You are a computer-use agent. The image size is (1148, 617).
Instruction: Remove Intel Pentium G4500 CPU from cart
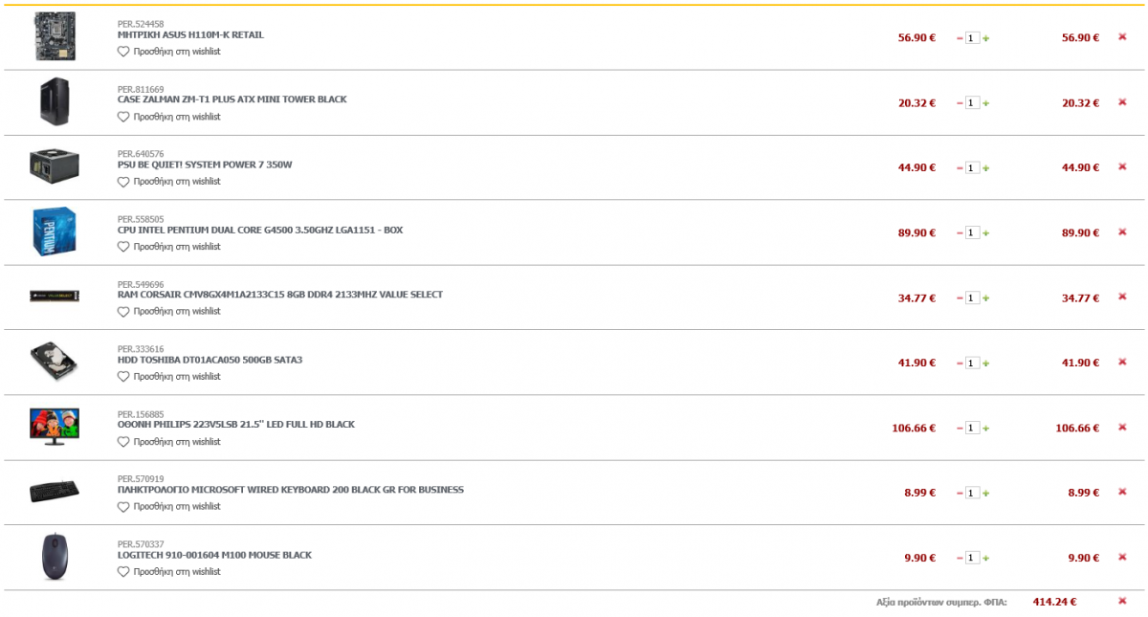pos(1122,232)
